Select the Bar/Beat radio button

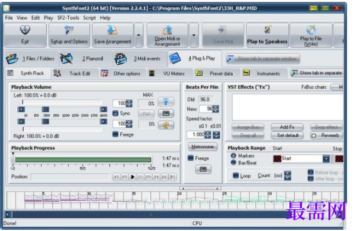(233, 162)
